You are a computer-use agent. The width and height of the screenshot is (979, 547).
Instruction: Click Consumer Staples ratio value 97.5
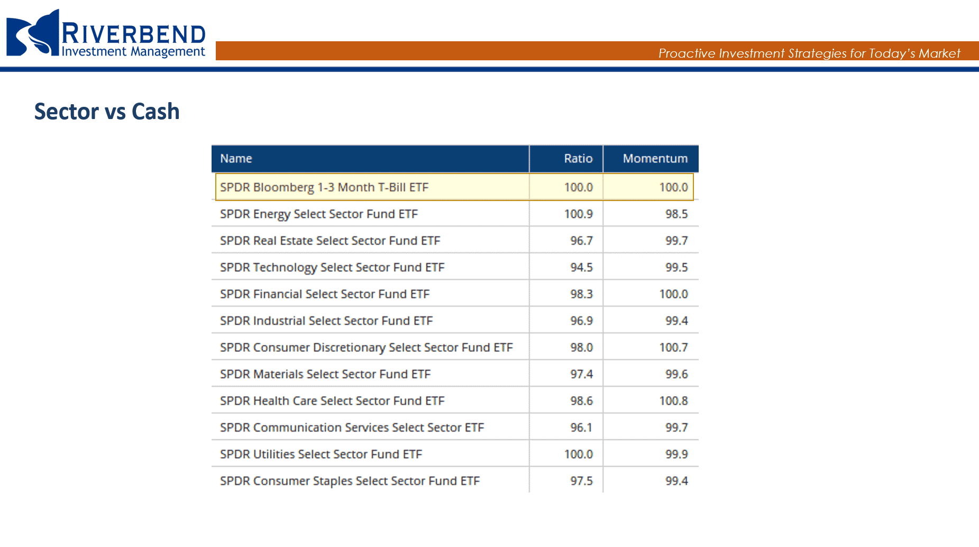coord(581,481)
